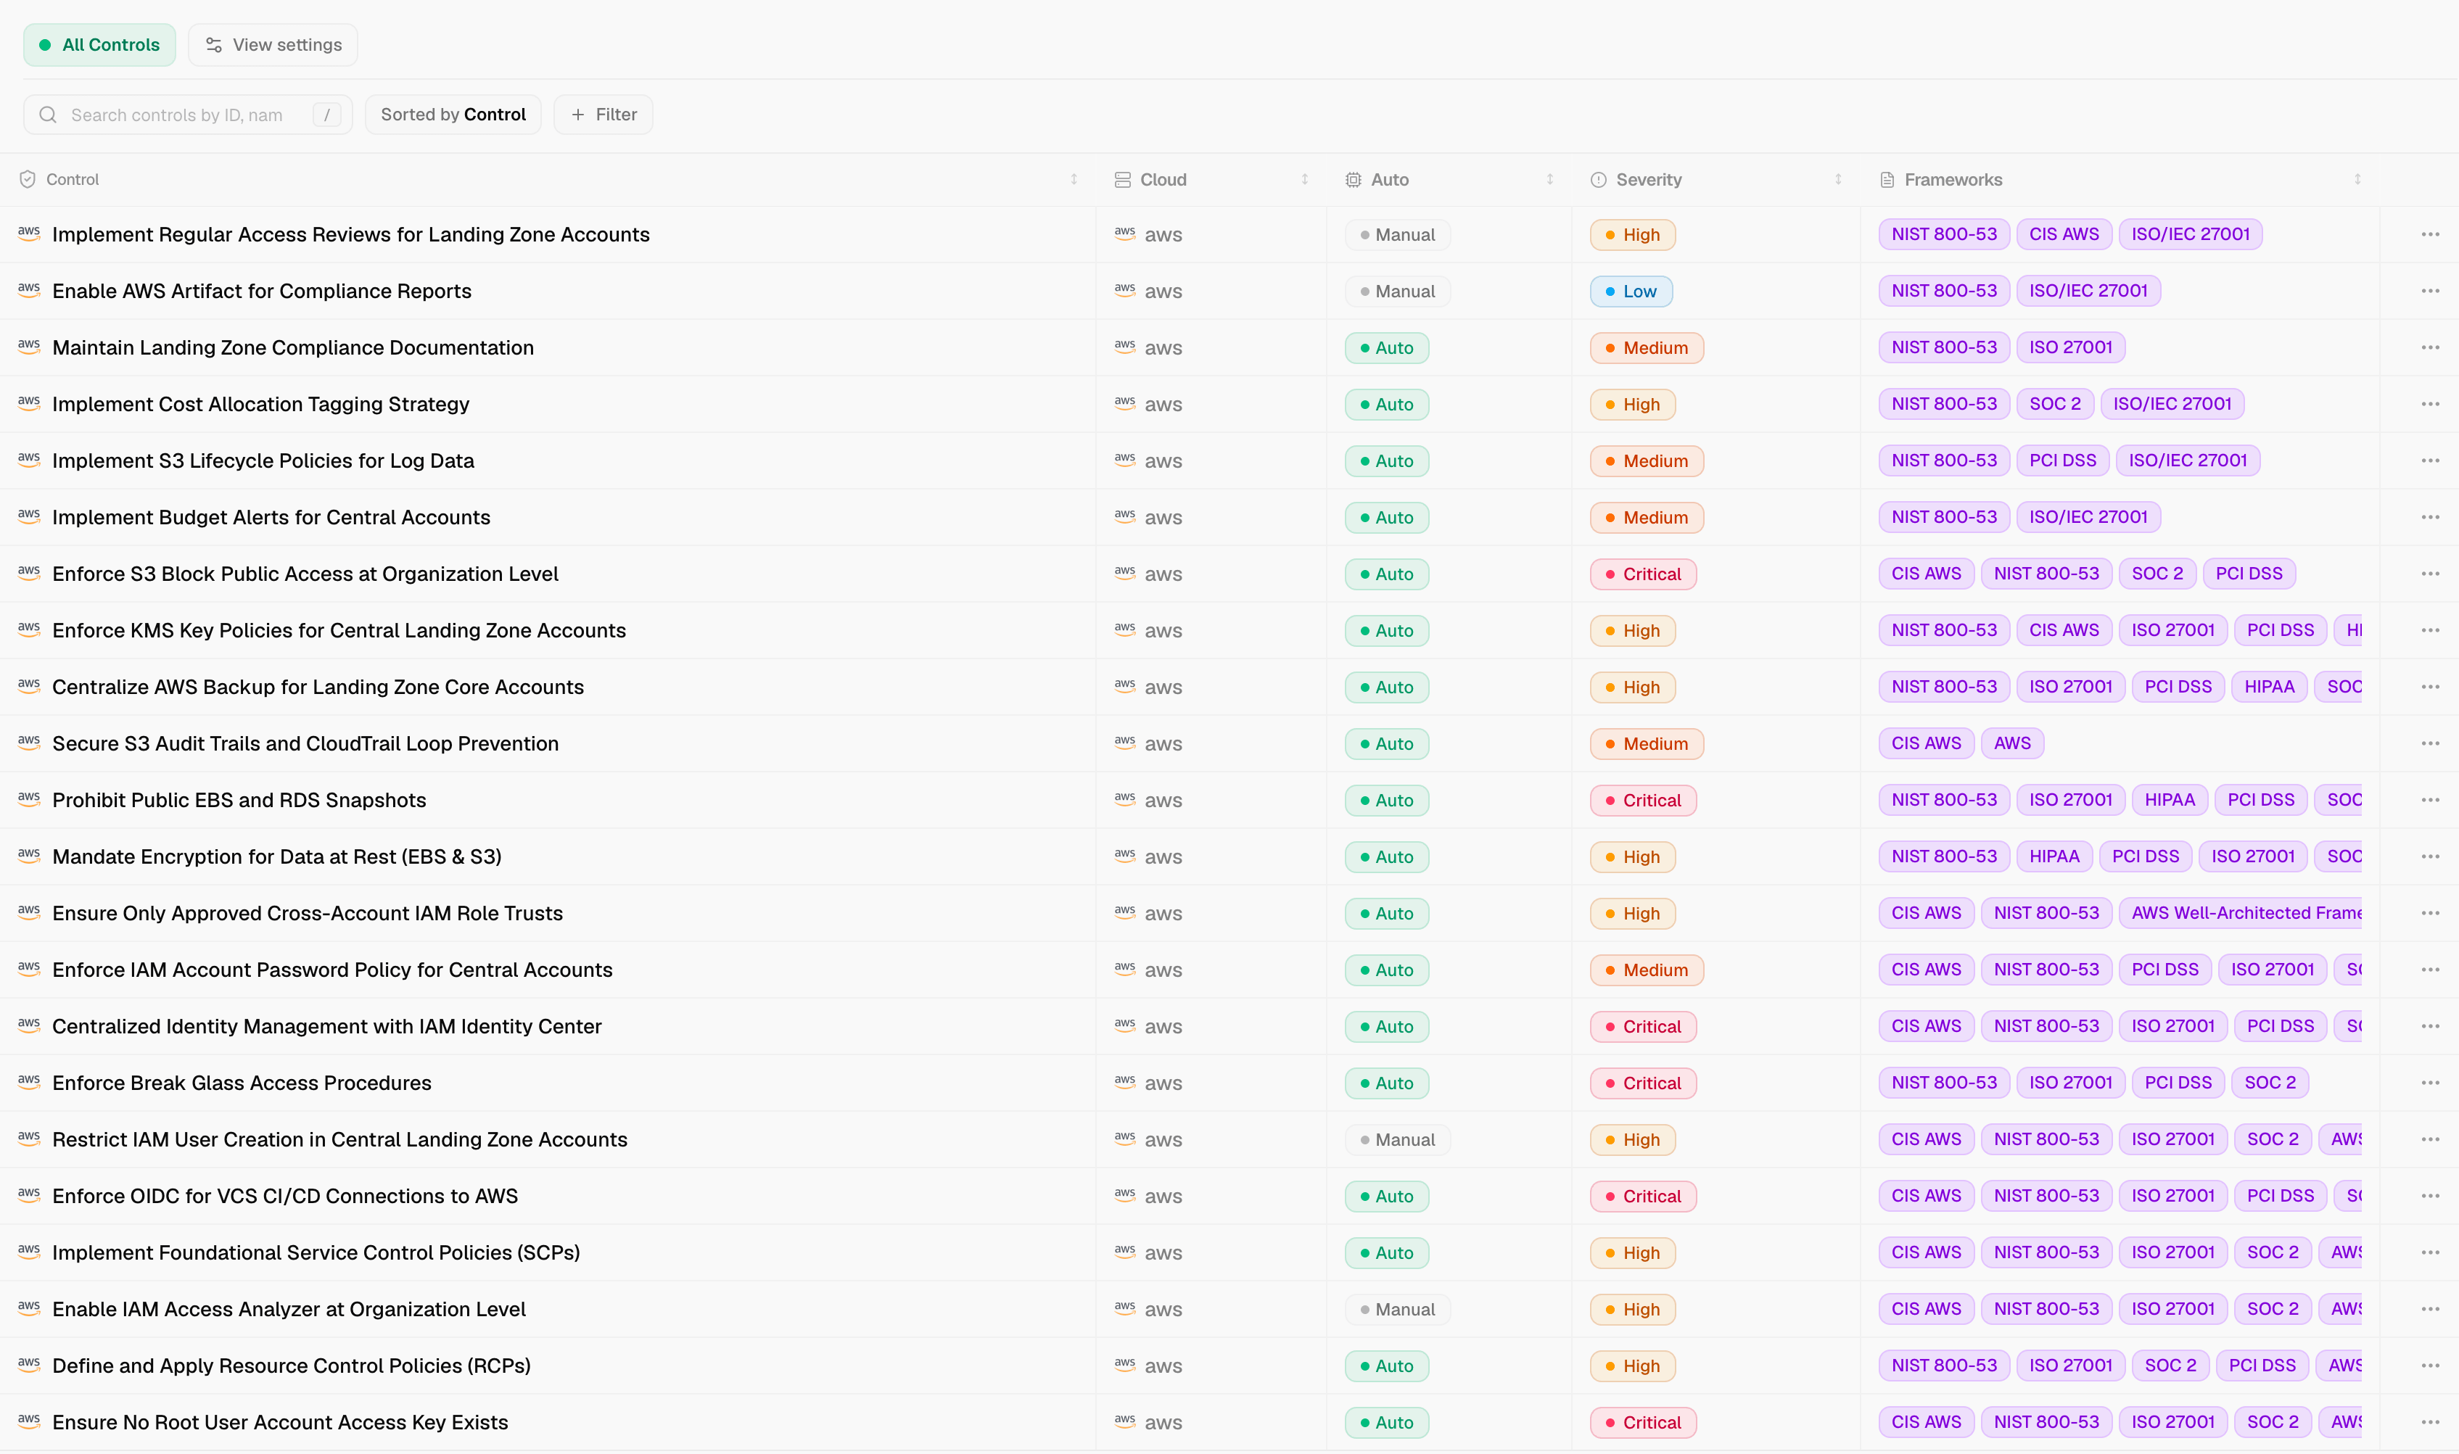The width and height of the screenshot is (2459, 1454).
Task: Click Medium severity badge on Budget Alerts row
Action: pos(1647,517)
